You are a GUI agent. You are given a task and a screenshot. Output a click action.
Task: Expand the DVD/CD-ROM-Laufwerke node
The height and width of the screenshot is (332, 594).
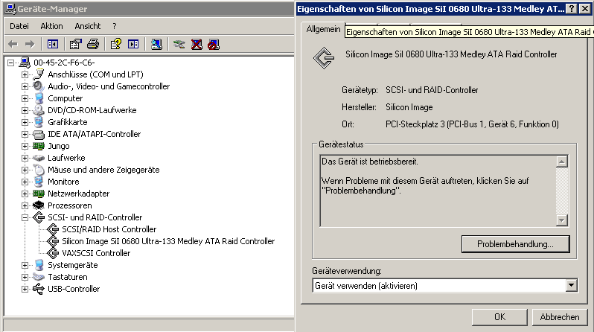coord(25,110)
